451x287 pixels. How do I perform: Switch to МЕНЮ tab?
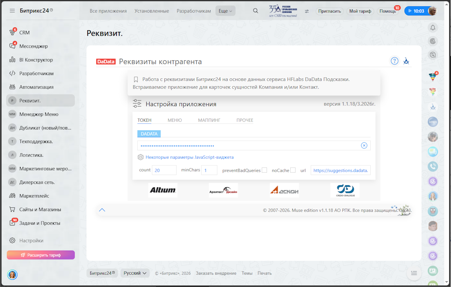[x=175, y=120]
